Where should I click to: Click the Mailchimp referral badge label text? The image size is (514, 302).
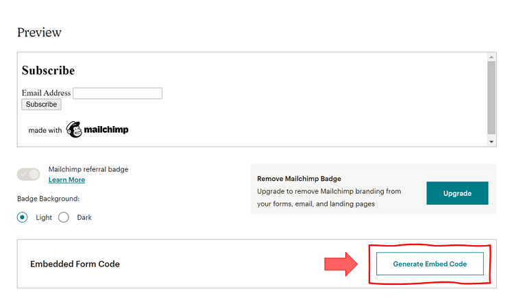click(x=88, y=169)
